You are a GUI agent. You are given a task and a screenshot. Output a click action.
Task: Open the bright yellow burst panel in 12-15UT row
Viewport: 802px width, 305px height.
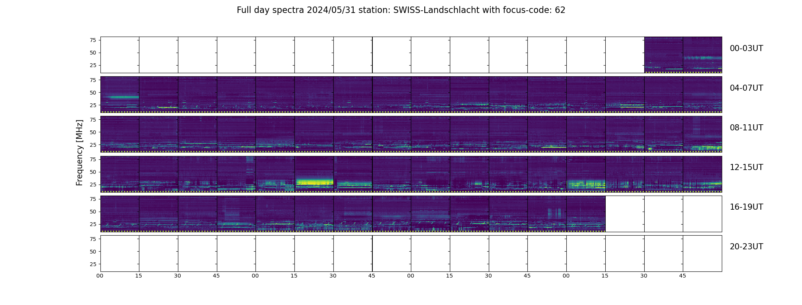tap(314, 174)
